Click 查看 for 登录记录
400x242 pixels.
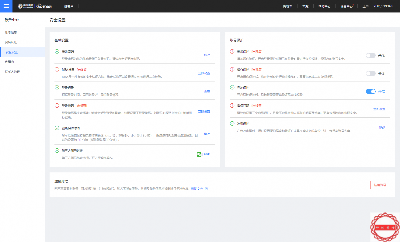[x=207, y=91]
